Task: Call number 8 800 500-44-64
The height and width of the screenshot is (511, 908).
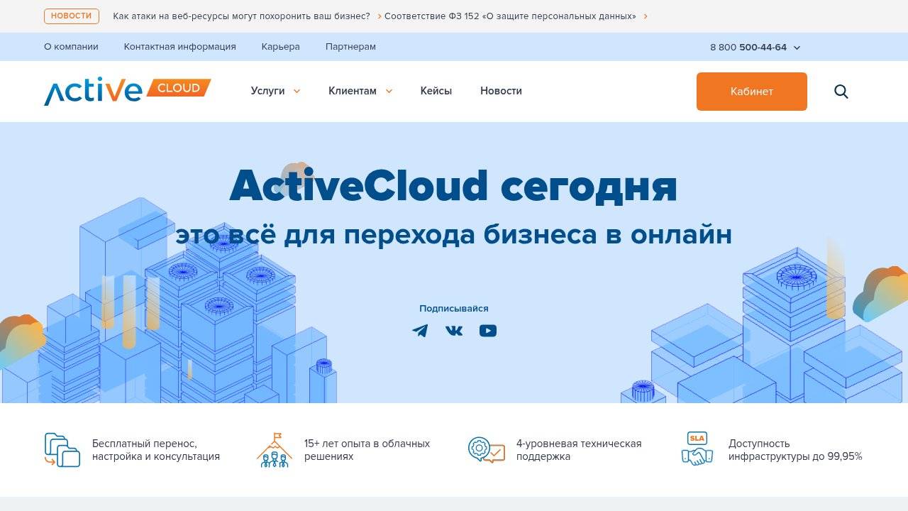Action: click(x=748, y=48)
